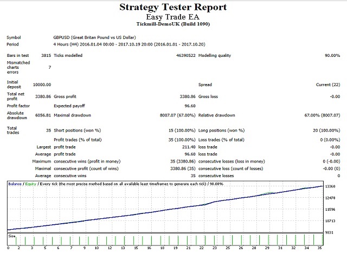Click Long positions value 20 (100.00%)
This screenshot has height=260, width=347.
pos(326,131)
